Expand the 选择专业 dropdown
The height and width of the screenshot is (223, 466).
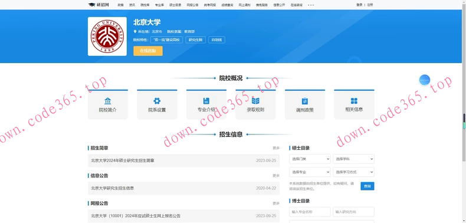tap(310, 172)
